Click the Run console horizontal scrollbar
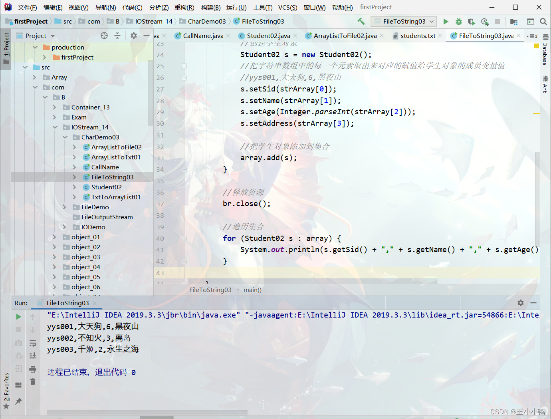The width and height of the screenshot is (551, 419). [147, 412]
